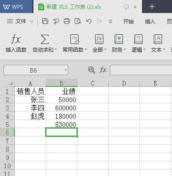Open the name box B6 dropdown arrow
172x176 pixels.
click(66, 70)
